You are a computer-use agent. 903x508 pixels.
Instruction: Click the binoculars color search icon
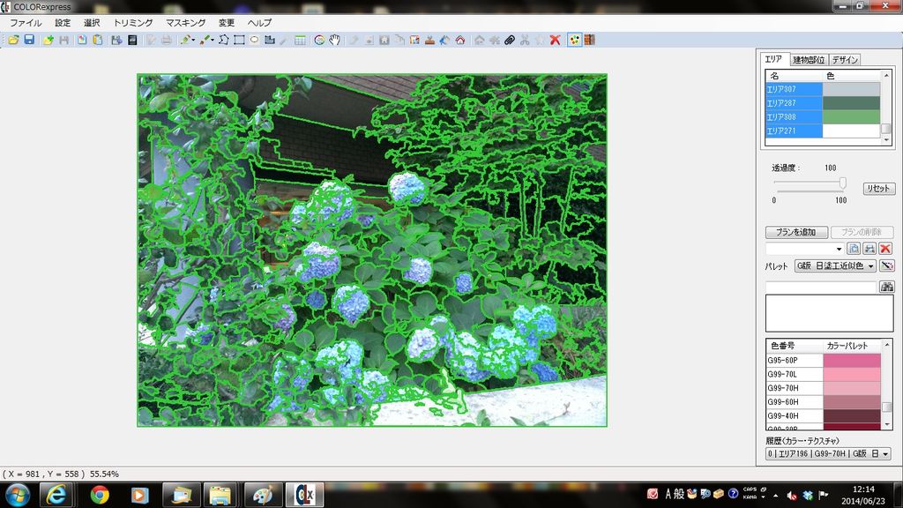[887, 287]
